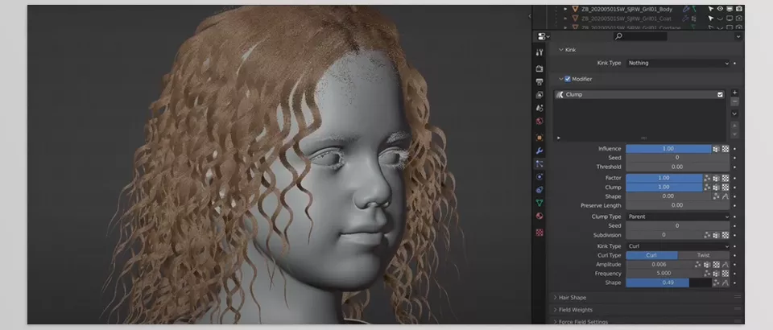Open the top Kink Type Nothing dropdown
The image size is (773, 330).
(x=678, y=63)
